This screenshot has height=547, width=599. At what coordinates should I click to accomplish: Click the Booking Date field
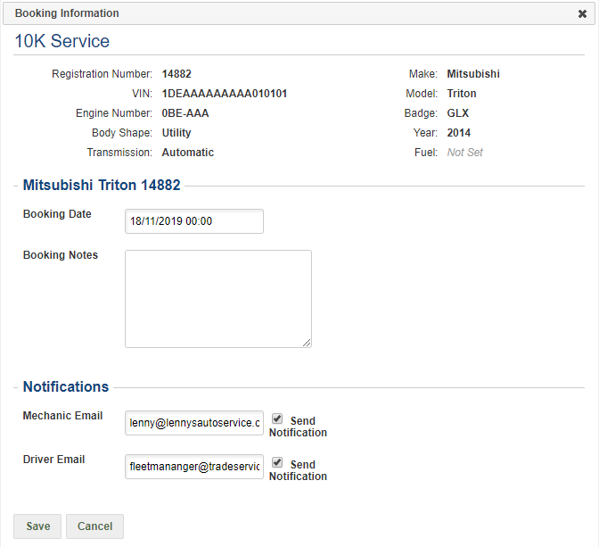[x=194, y=221]
